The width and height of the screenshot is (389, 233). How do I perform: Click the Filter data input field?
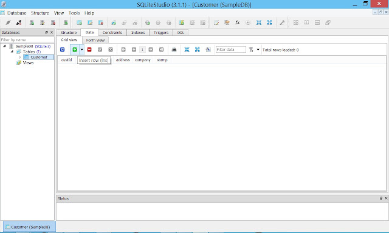coord(231,50)
